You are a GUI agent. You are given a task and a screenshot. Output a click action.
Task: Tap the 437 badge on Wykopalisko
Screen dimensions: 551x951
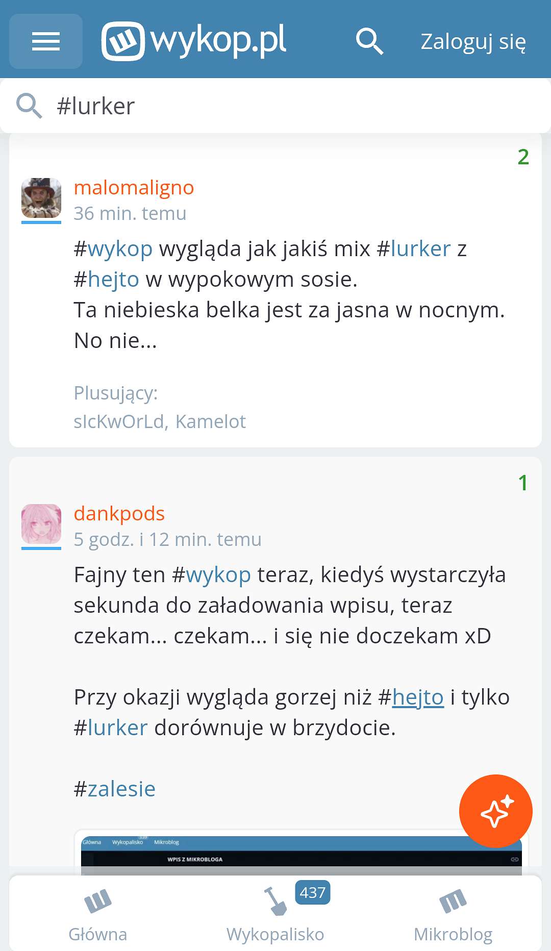pyautogui.click(x=312, y=892)
